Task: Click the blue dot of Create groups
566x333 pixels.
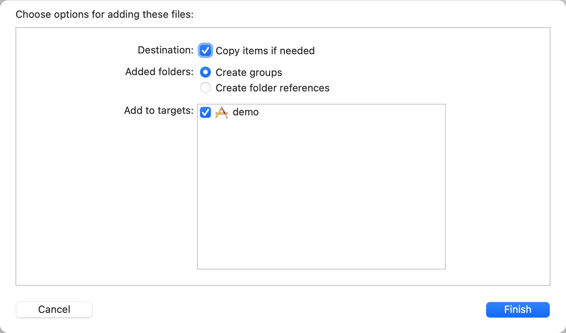Action: (x=205, y=72)
